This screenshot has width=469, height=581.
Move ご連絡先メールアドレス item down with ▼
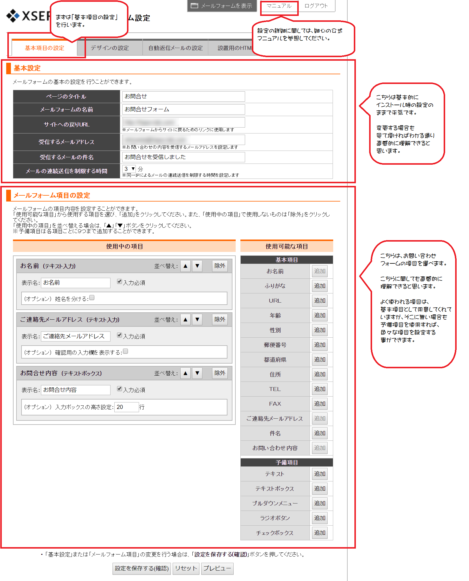coord(197,319)
